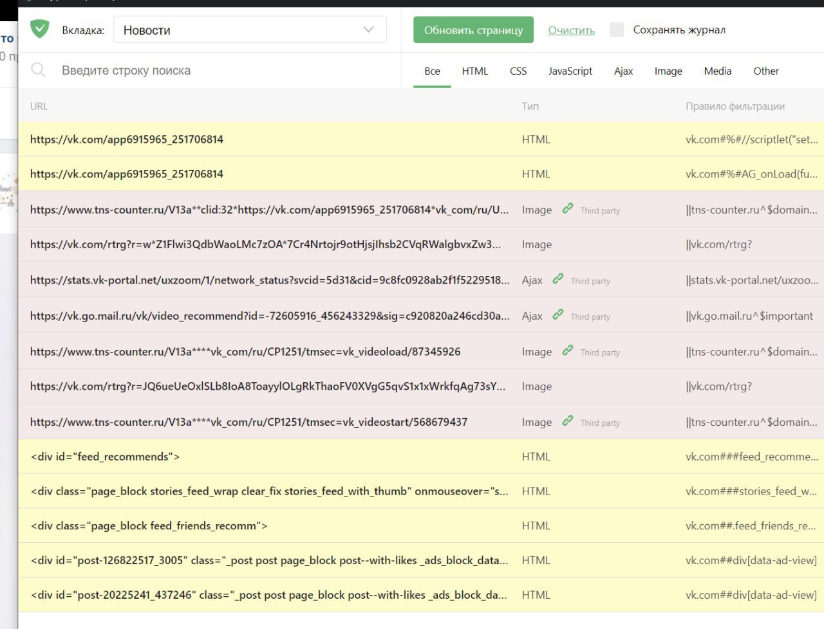Click the search magnifier icon
824x629 pixels.
[x=38, y=70]
